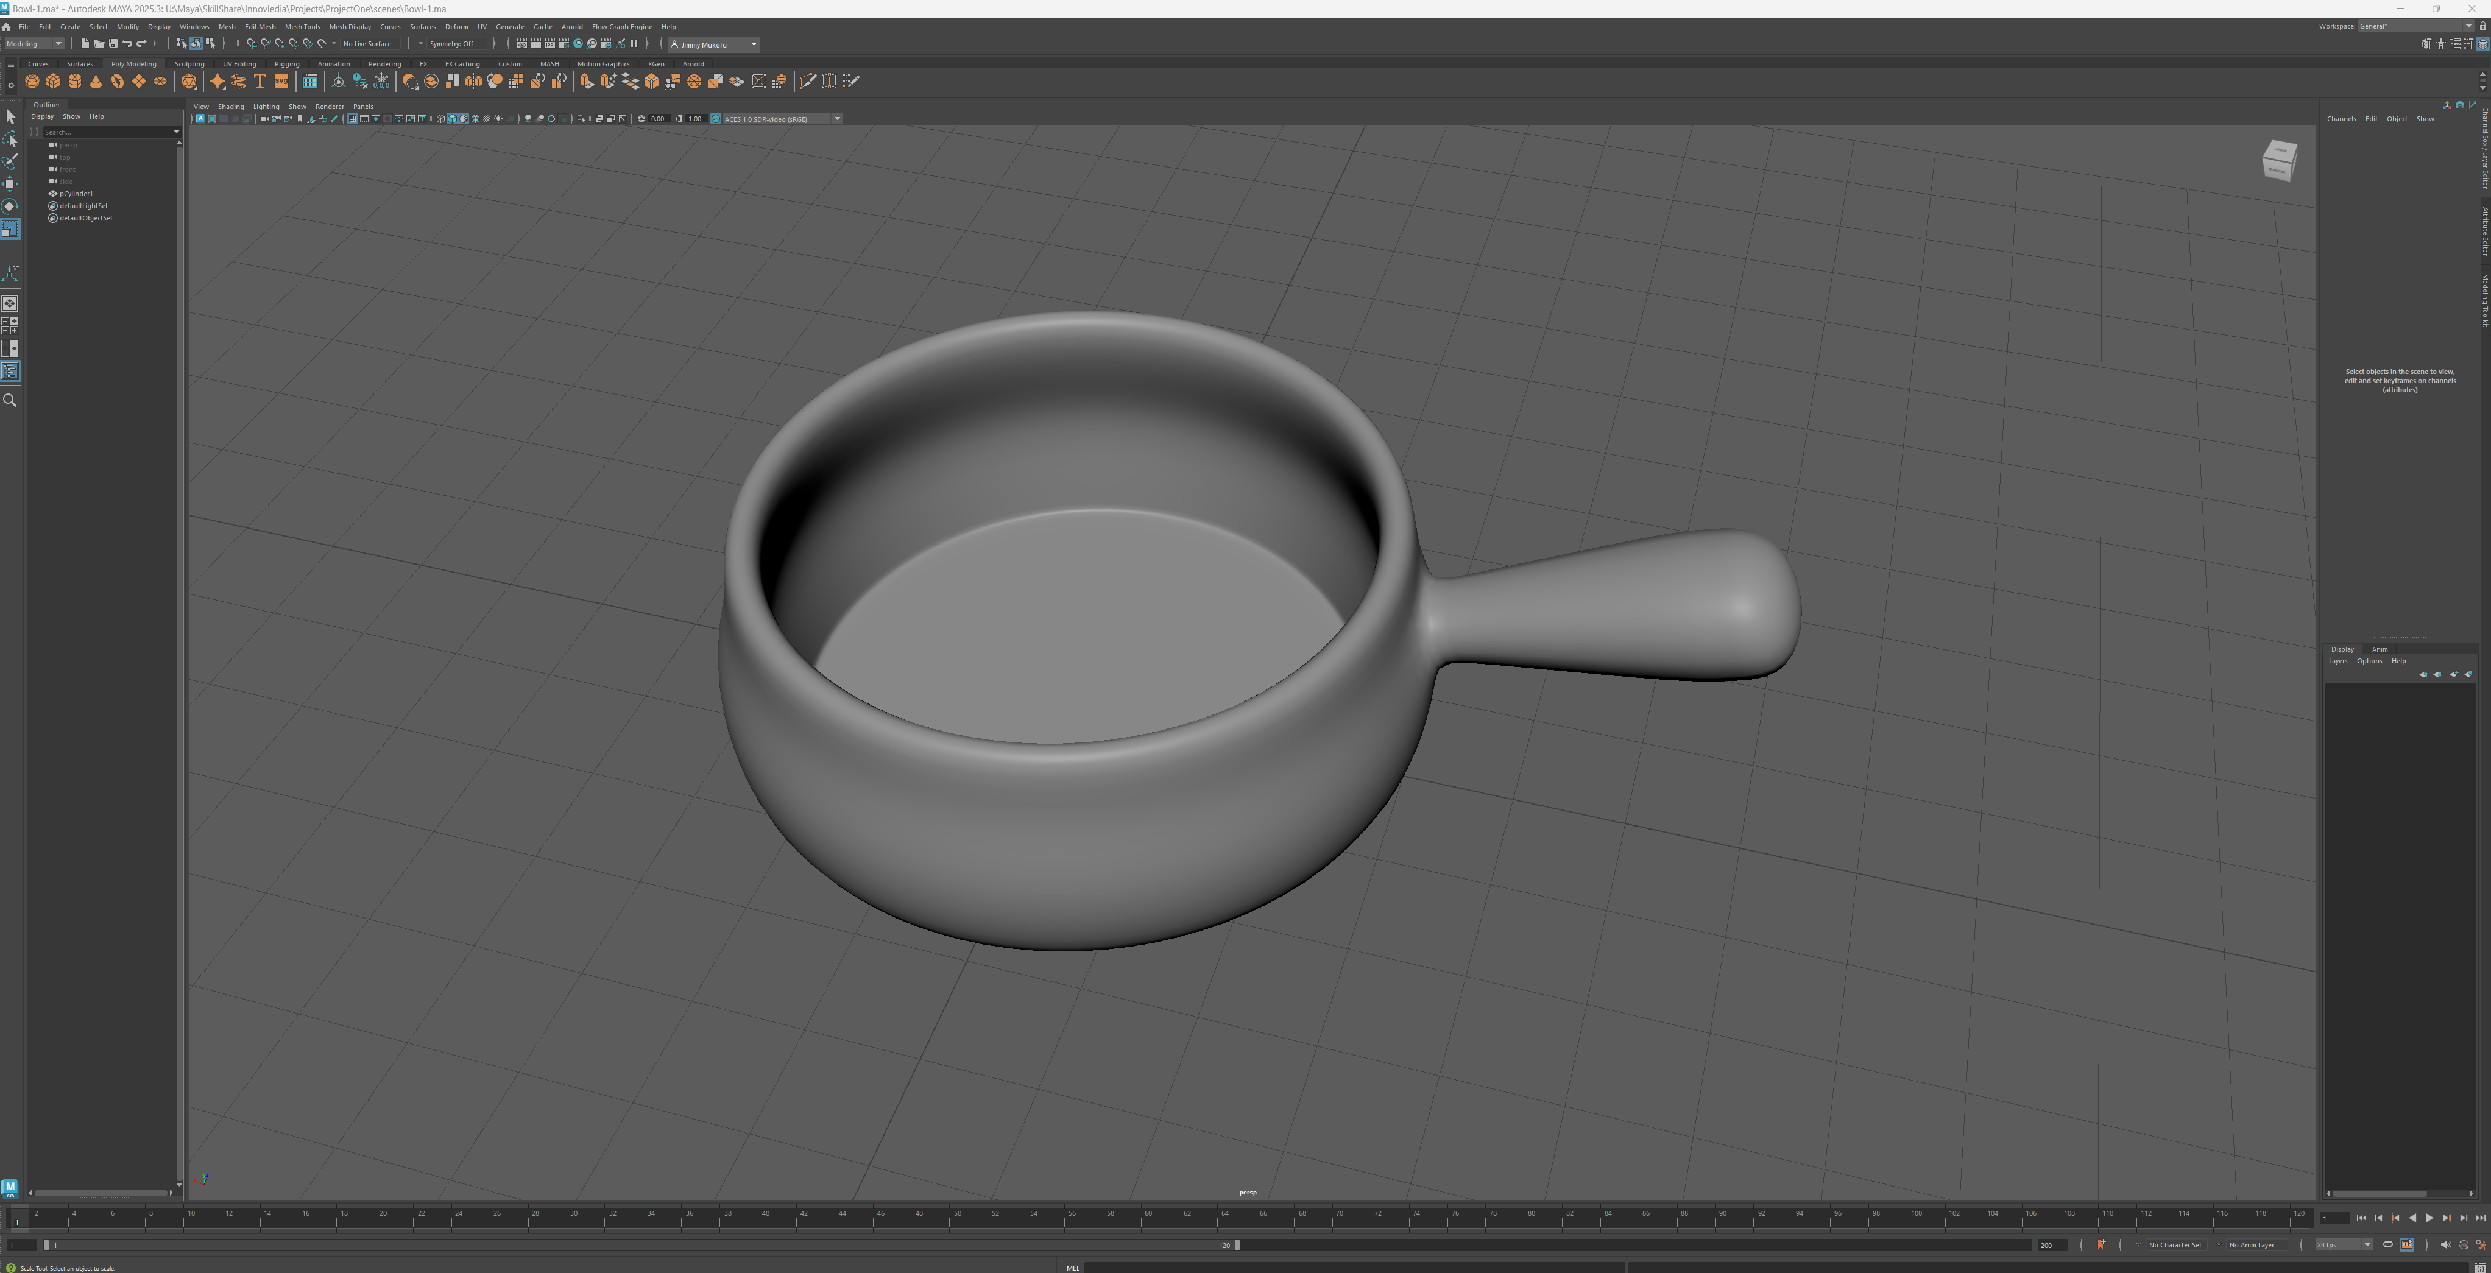Open the 24 fps frame rate dropdown
This screenshot has width=2491, height=1273.
click(2344, 1245)
